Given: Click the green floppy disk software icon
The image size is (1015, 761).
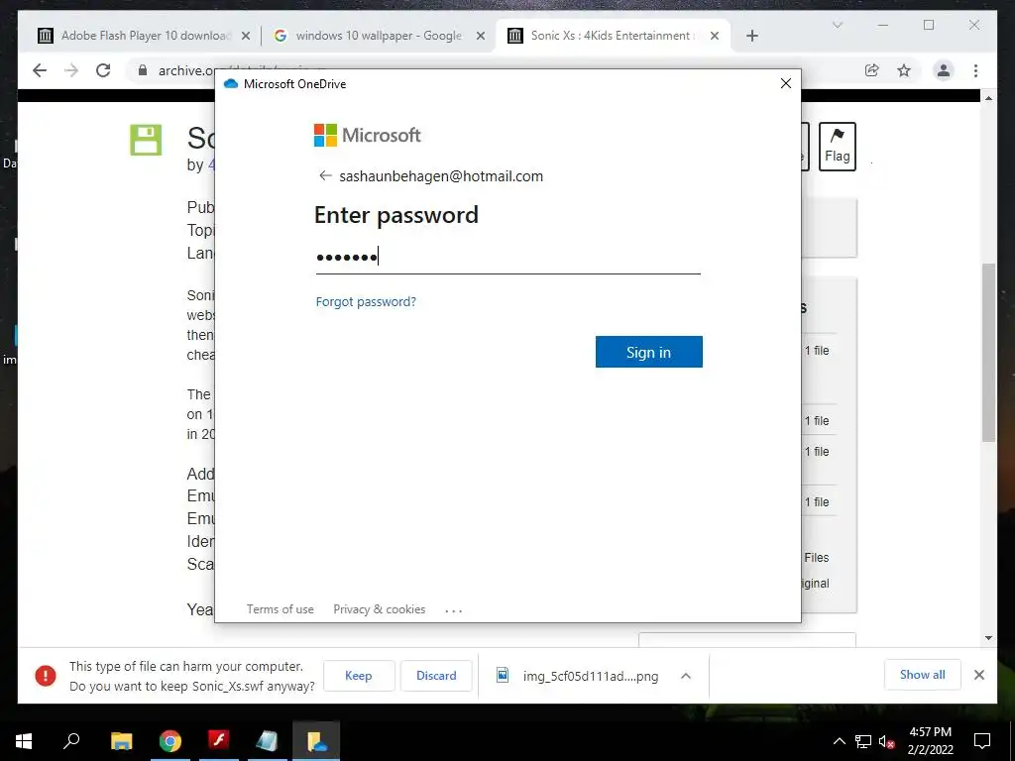Looking at the screenshot, I should (146, 140).
